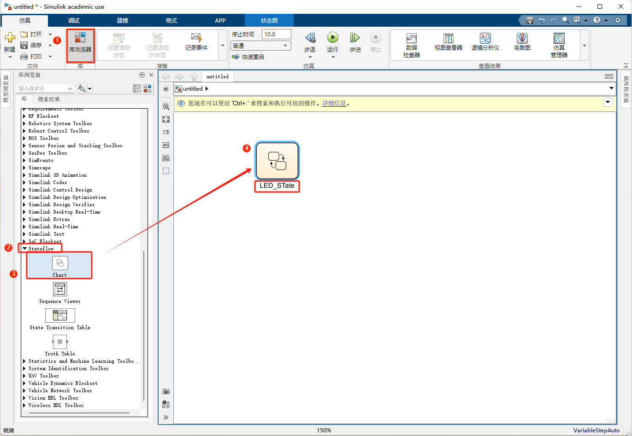Screen dimensions: 632x436
Task: Click the 打开 open file icon
Action: click(x=24, y=35)
